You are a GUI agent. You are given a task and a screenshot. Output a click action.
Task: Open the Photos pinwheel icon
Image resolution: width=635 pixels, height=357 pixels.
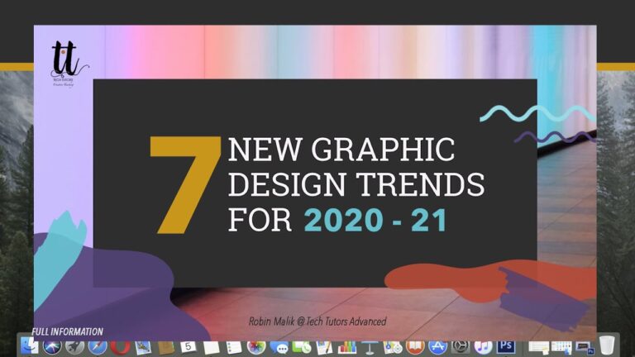coord(256,346)
